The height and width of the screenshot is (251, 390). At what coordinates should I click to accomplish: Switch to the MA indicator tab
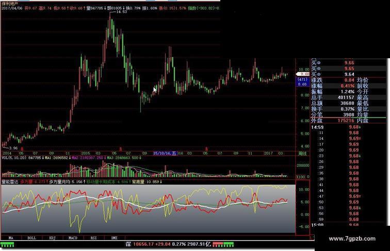click(x=11, y=238)
